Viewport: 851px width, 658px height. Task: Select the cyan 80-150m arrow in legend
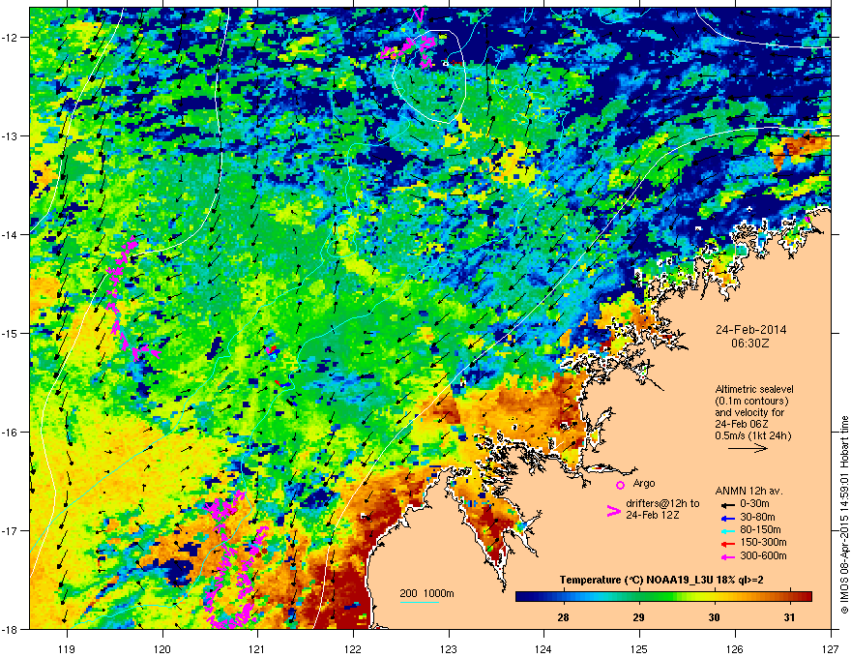[x=726, y=530]
